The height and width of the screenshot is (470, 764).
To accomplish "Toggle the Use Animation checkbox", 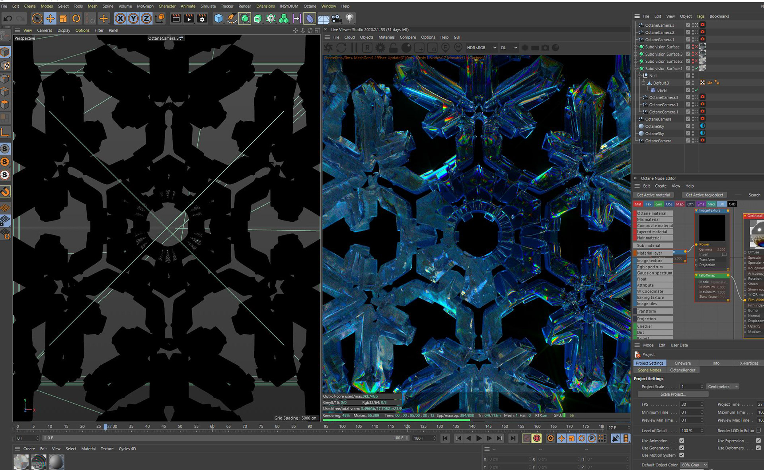I will (682, 441).
